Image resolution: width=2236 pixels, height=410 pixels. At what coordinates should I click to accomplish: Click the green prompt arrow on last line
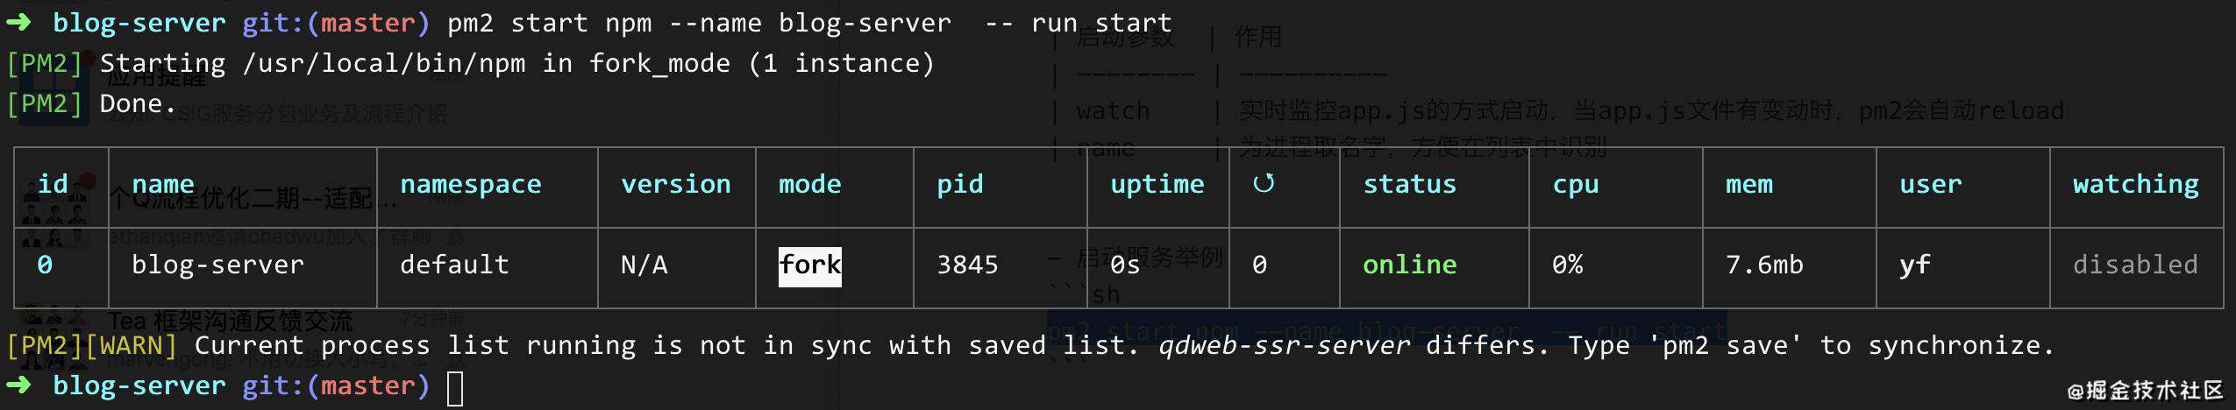point(18,385)
